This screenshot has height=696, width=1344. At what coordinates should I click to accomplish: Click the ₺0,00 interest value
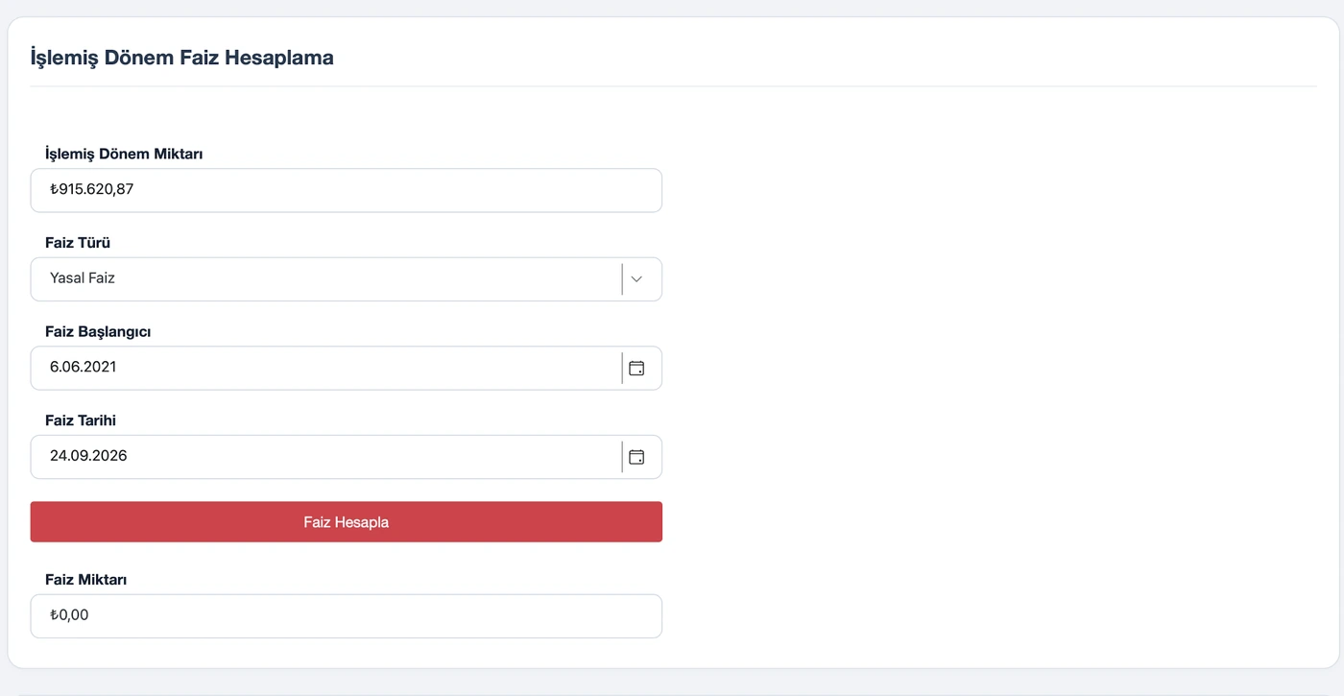(69, 615)
